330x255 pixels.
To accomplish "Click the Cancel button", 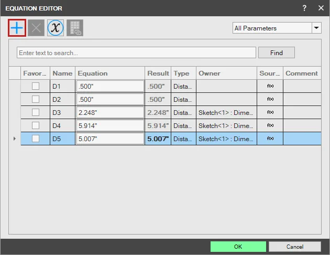I will (x=294, y=247).
